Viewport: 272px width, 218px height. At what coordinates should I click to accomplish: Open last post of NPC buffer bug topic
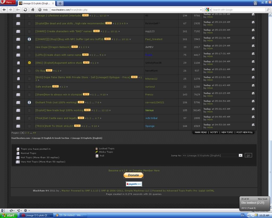click(x=253, y=38)
